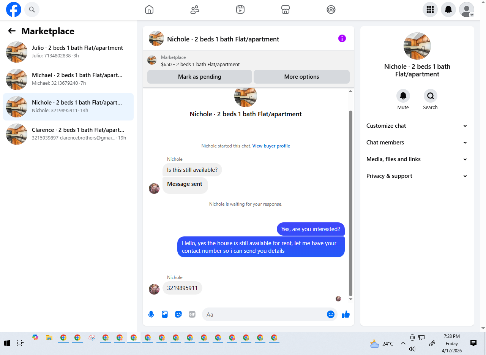Click the message 3219895911 bubble
This screenshot has width=486, height=355.
(x=182, y=288)
